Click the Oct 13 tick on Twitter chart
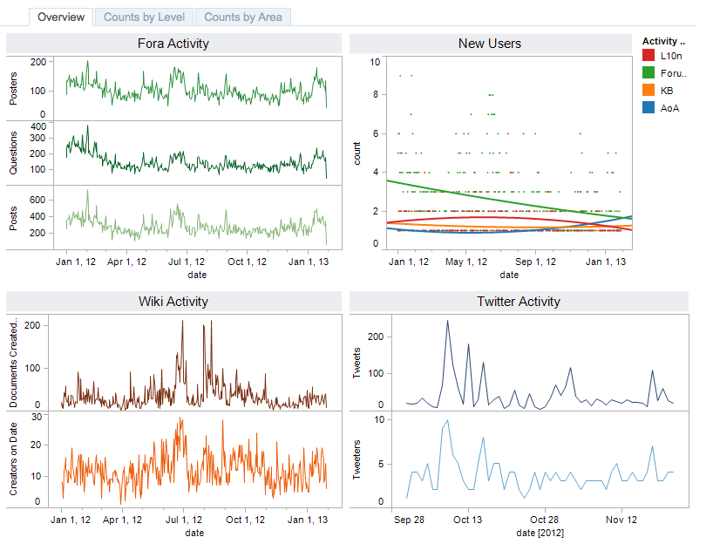The width and height of the screenshot is (713, 544). click(467, 520)
